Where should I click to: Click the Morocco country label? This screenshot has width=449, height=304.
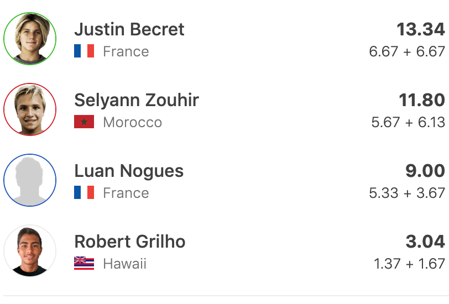coord(133,122)
